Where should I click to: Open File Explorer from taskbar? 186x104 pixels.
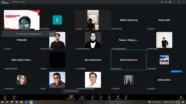click(x=21, y=102)
